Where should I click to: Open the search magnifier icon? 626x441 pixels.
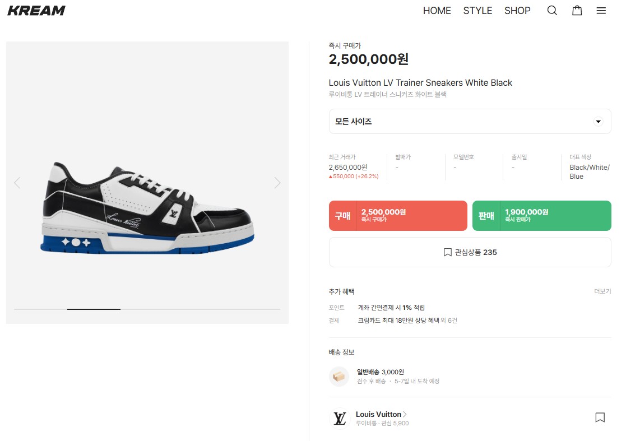pyautogui.click(x=552, y=11)
